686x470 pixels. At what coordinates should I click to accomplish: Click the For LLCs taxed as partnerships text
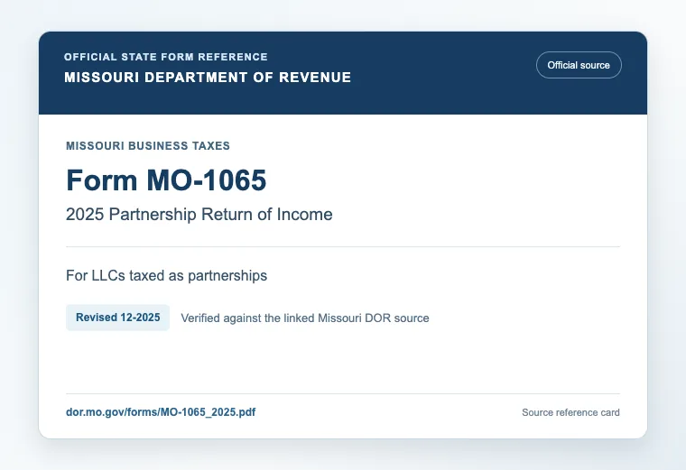(166, 276)
